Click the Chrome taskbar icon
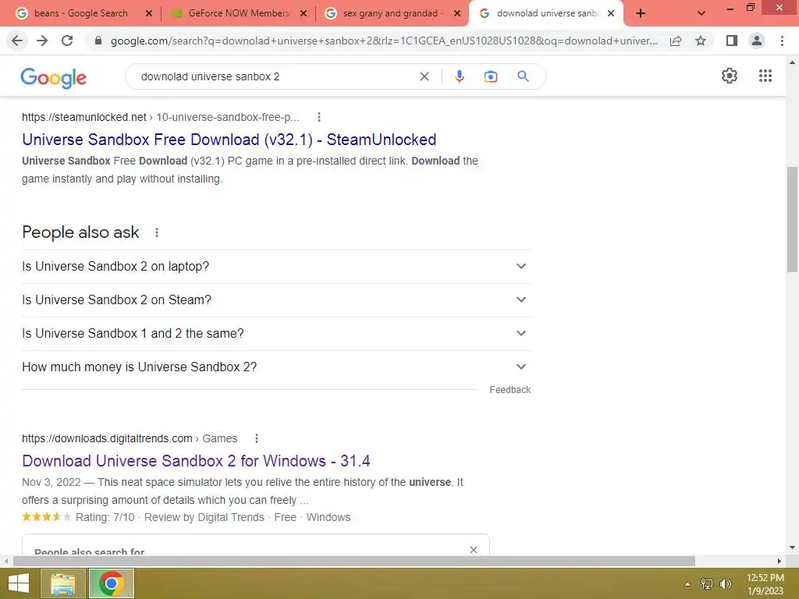This screenshot has width=799, height=599. tap(112, 583)
